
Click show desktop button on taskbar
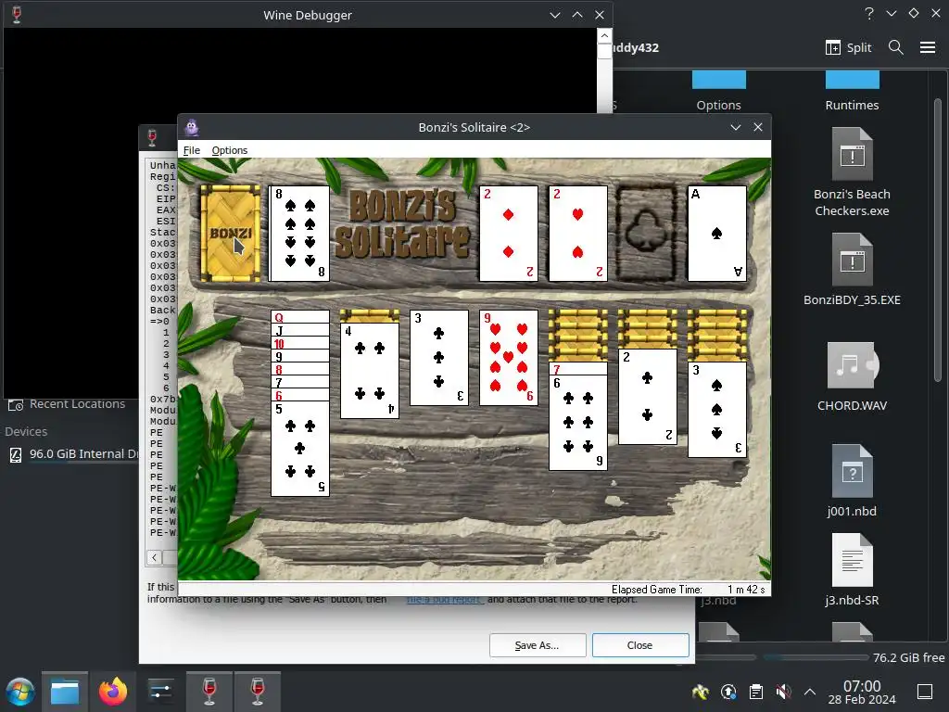click(925, 692)
